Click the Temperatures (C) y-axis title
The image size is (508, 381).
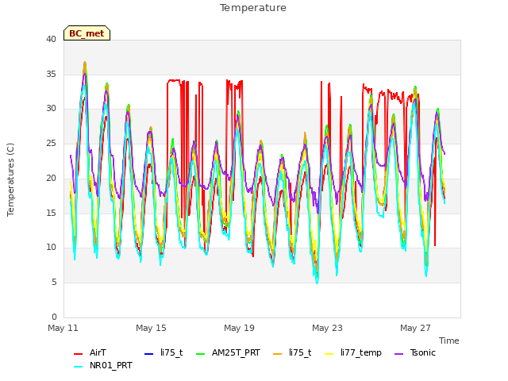click(10, 179)
